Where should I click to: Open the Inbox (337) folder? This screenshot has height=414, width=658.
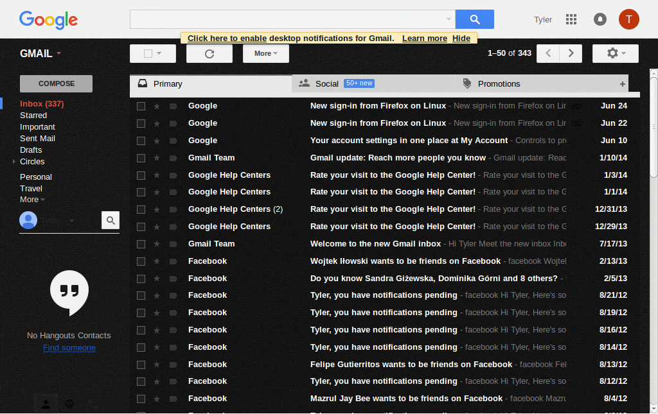tap(42, 104)
